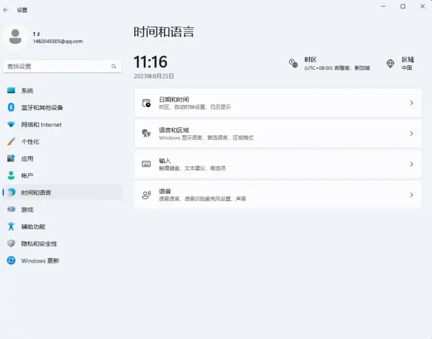Expand the 日期和时间 row chevron
Viewport: 432px width, 339px height.
point(411,103)
